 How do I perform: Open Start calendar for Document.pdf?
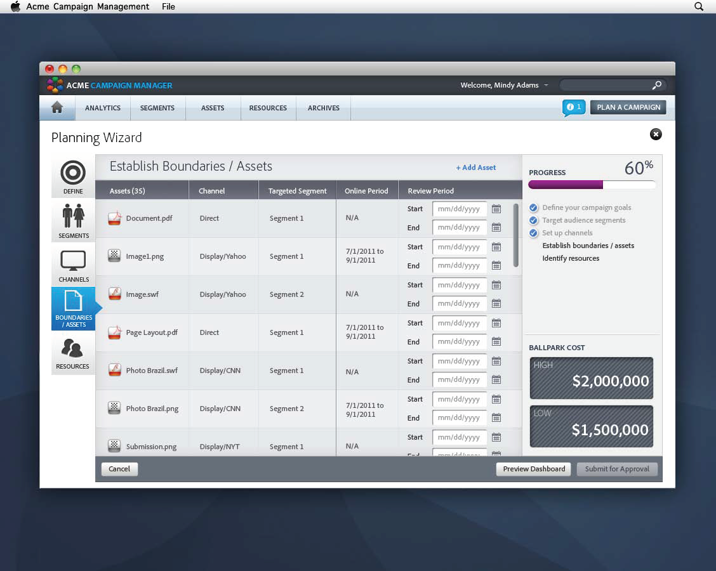pyautogui.click(x=496, y=209)
